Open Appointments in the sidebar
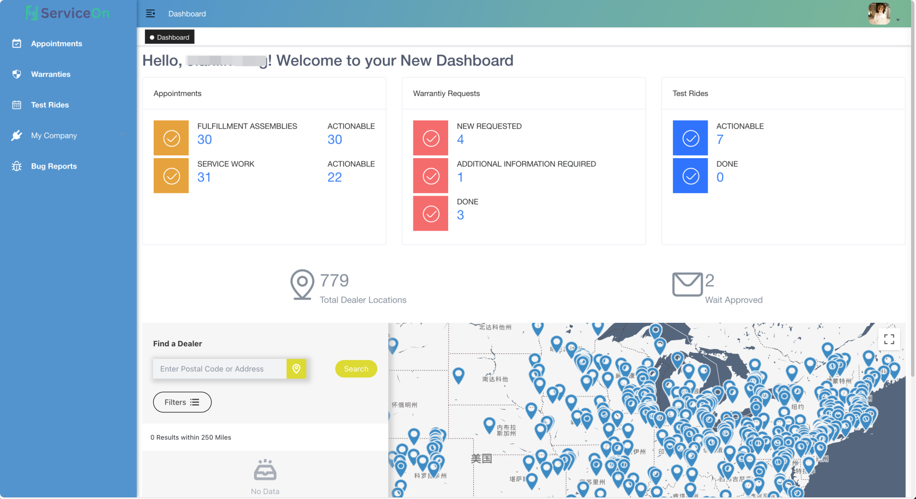 click(x=56, y=44)
